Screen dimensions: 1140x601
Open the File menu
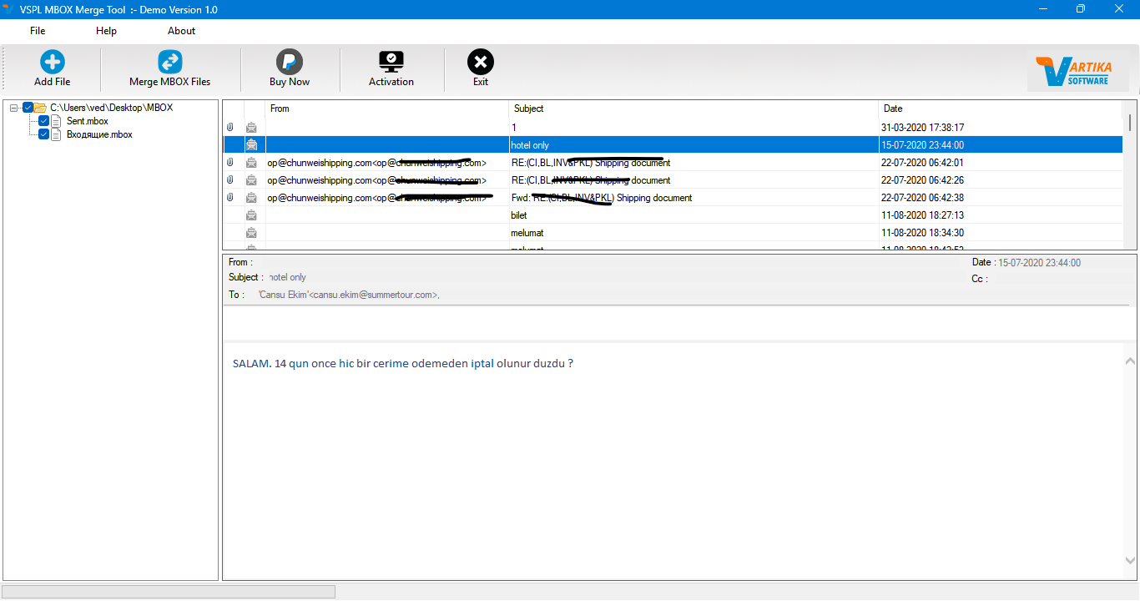(x=38, y=31)
